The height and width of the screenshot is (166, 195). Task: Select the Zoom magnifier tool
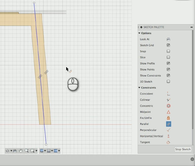[x=27, y=151]
